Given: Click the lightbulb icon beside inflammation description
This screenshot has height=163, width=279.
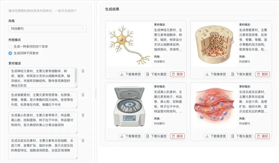Looking at the screenshot, I should point(83,141).
